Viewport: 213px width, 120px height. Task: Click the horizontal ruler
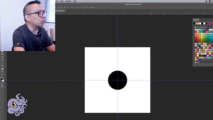pyautogui.click(x=134, y=14)
